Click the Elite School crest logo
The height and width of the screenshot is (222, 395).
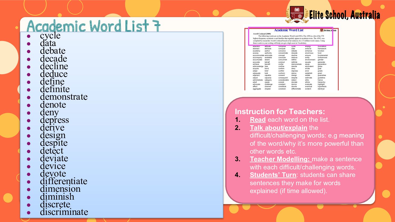click(297, 14)
